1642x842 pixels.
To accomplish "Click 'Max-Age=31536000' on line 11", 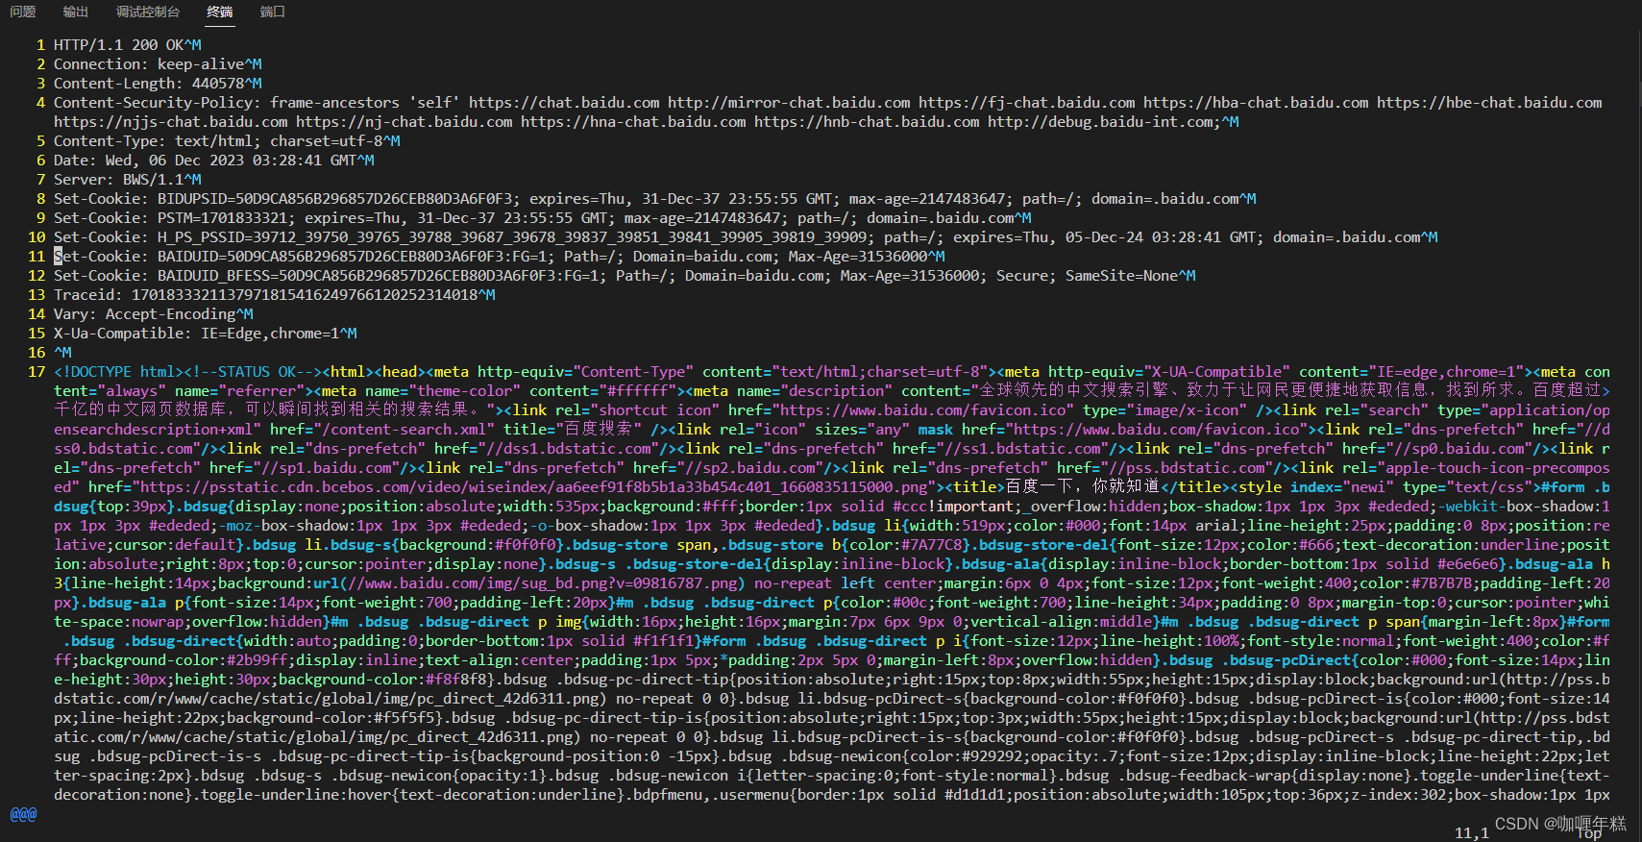I will coord(858,257).
